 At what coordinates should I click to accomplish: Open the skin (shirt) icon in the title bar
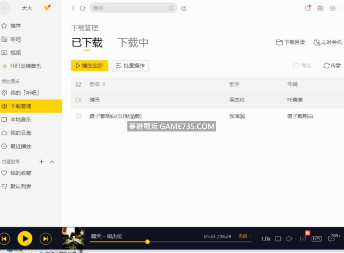[x=307, y=8]
